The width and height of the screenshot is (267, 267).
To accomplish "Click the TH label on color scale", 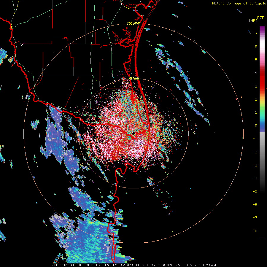I will pyautogui.click(x=255, y=231).
